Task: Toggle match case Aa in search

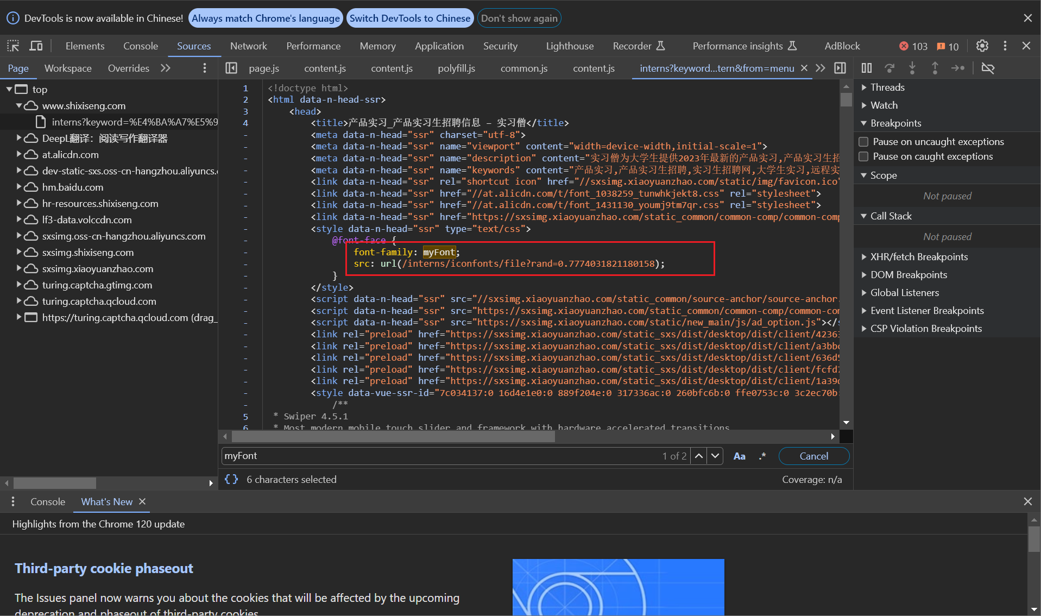Action: [x=739, y=456]
